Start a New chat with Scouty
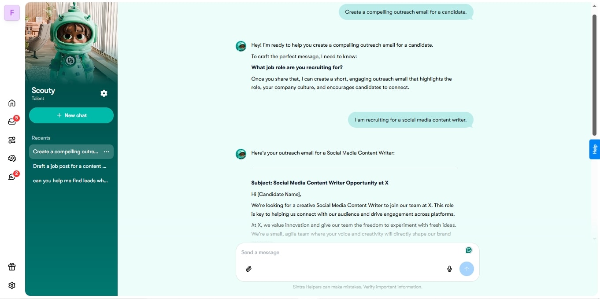The image size is (600, 299). (x=71, y=115)
